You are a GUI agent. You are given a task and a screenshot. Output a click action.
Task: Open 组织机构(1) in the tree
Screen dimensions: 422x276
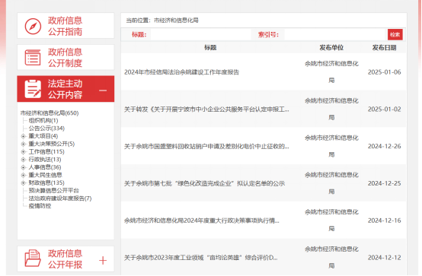click(43, 120)
